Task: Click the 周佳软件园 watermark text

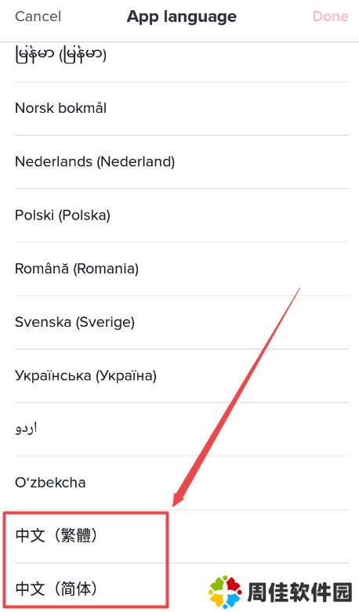Action: pos(299,592)
